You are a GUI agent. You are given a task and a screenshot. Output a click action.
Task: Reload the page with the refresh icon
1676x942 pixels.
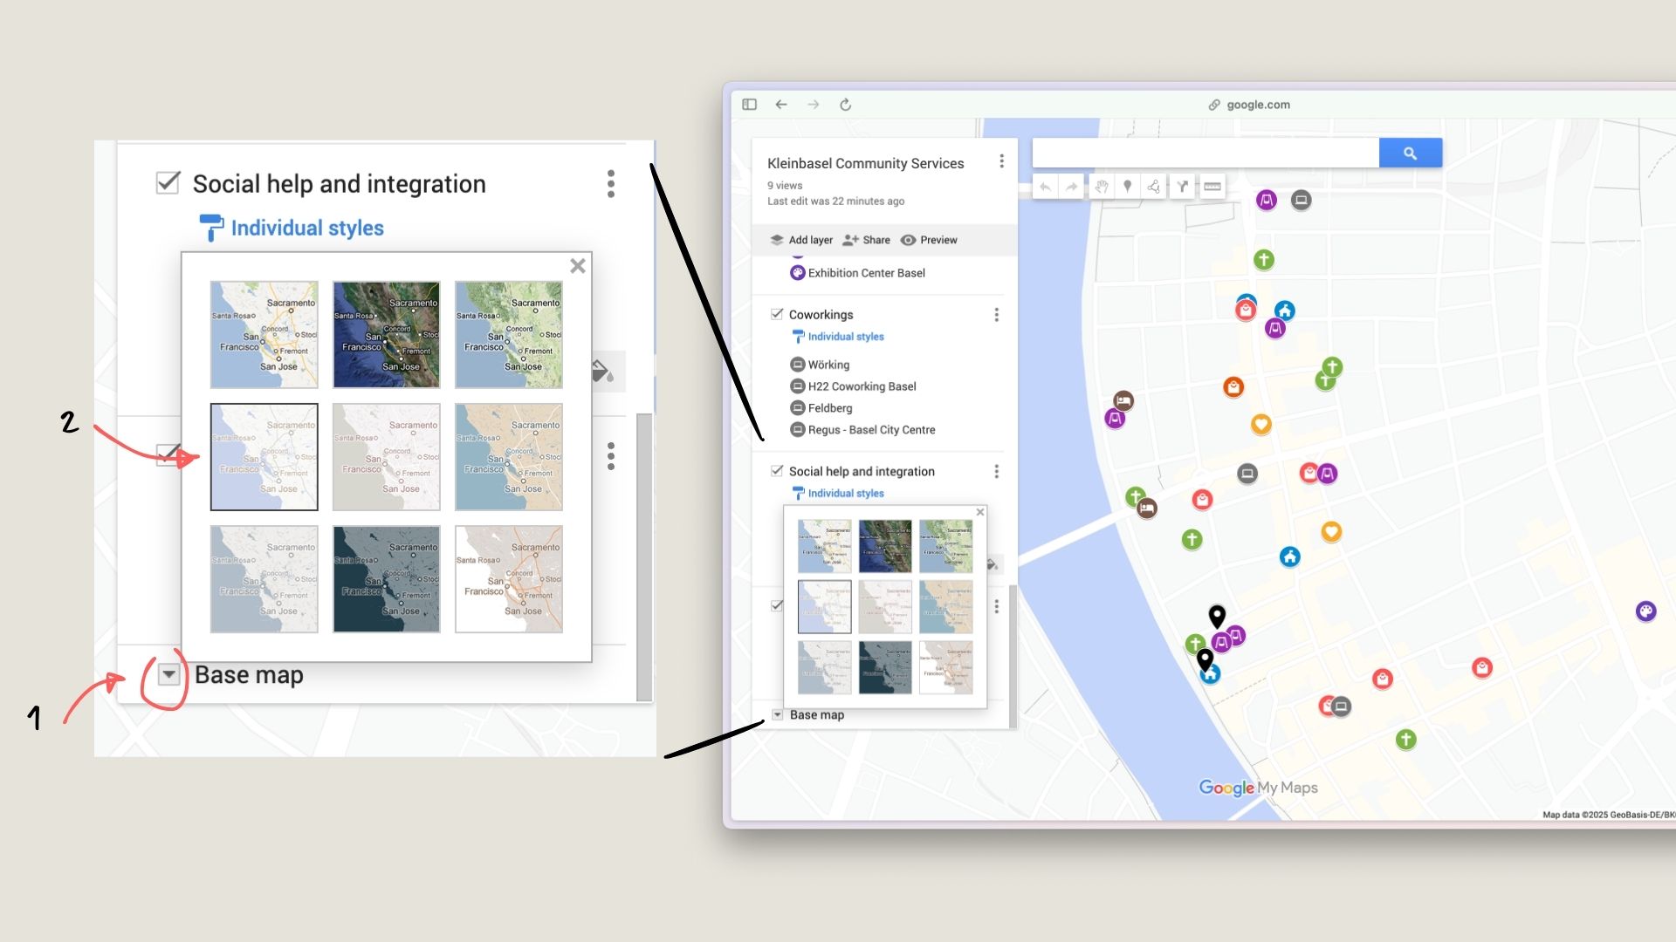(x=845, y=105)
